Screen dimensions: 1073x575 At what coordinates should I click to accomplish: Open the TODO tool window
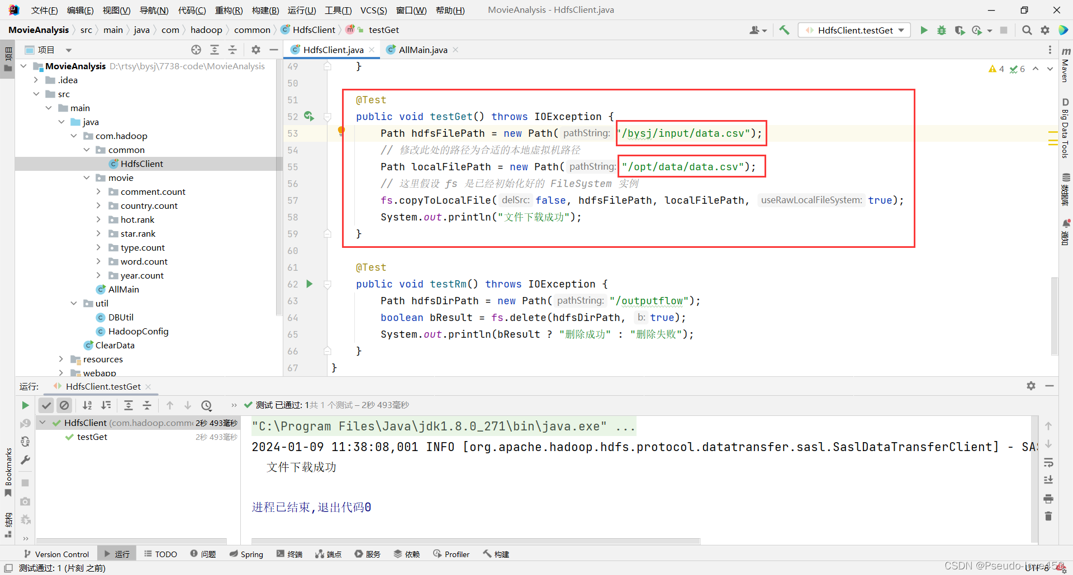(x=161, y=554)
